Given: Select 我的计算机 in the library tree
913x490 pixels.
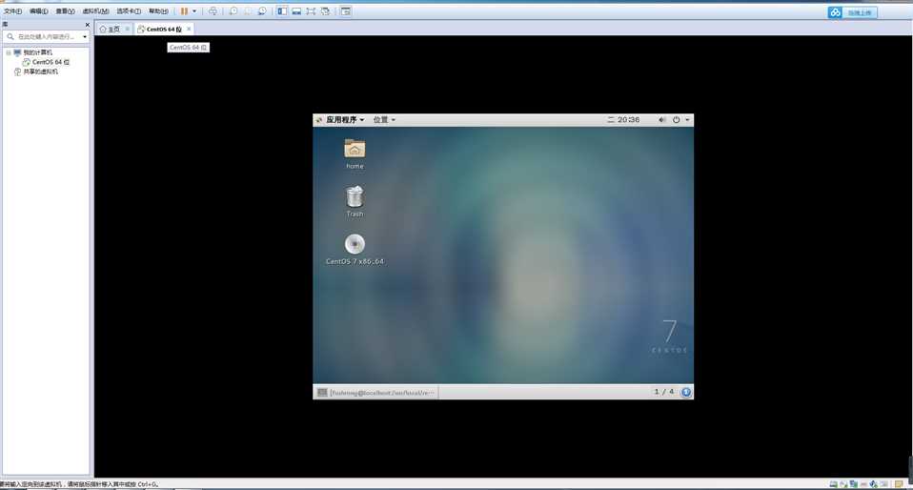Looking at the screenshot, I should click(37, 52).
